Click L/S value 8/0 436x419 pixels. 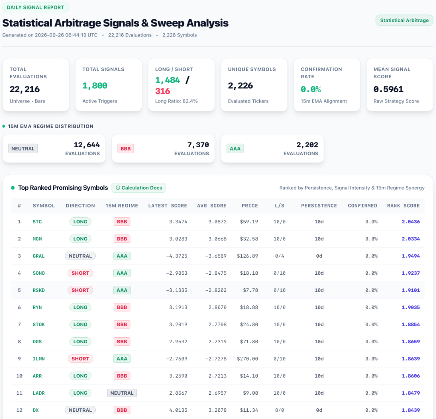[x=279, y=410]
